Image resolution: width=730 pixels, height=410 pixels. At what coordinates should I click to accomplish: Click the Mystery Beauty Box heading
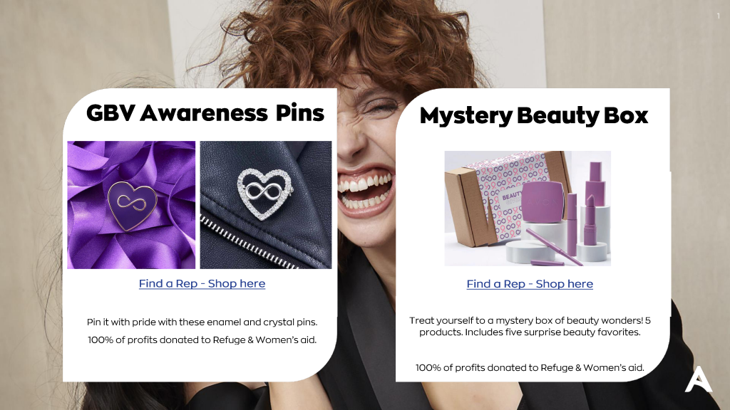pyautogui.click(x=533, y=116)
